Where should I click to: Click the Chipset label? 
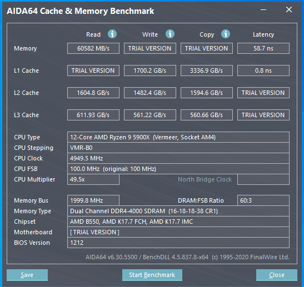pos(24,221)
